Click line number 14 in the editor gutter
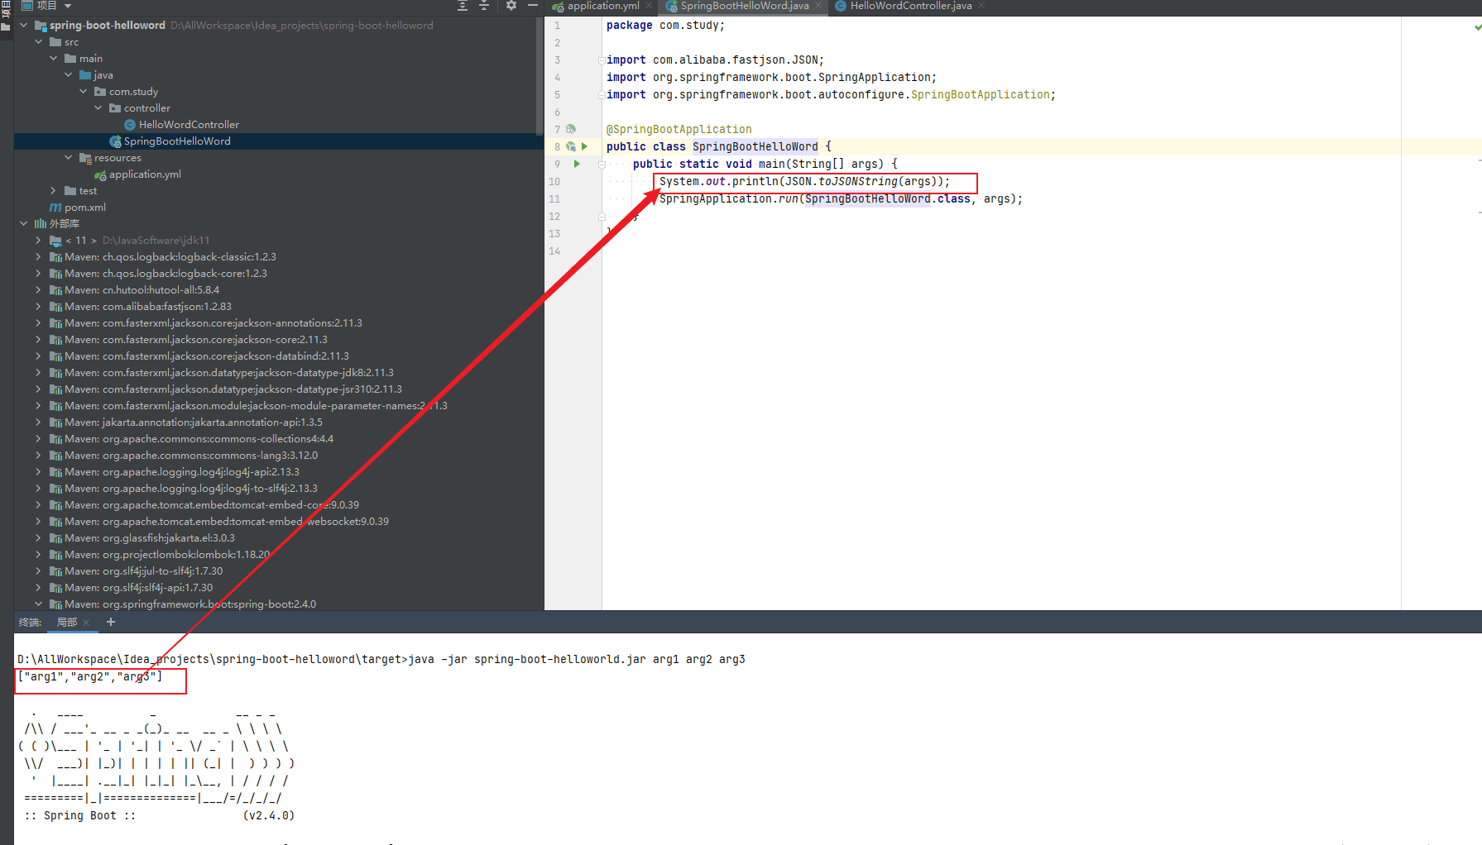Image resolution: width=1482 pixels, height=845 pixels. (554, 251)
